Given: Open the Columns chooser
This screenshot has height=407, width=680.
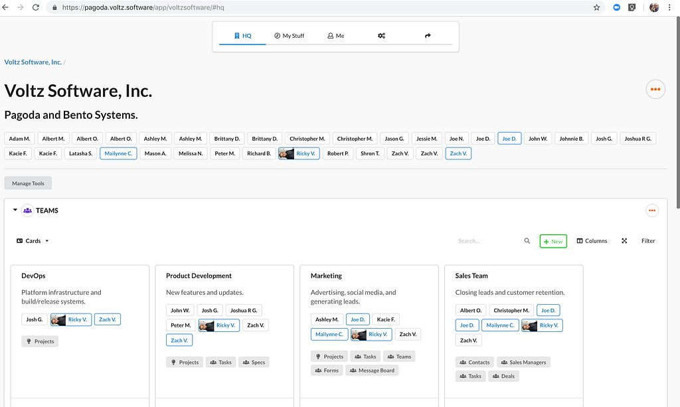Looking at the screenshot, I should 592,241.
